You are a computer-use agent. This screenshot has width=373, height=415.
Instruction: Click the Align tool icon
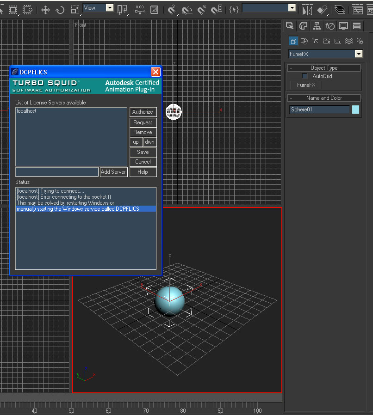click(323, 10)
